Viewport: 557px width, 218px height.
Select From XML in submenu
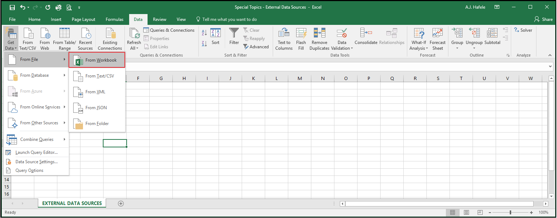[97, 92]
